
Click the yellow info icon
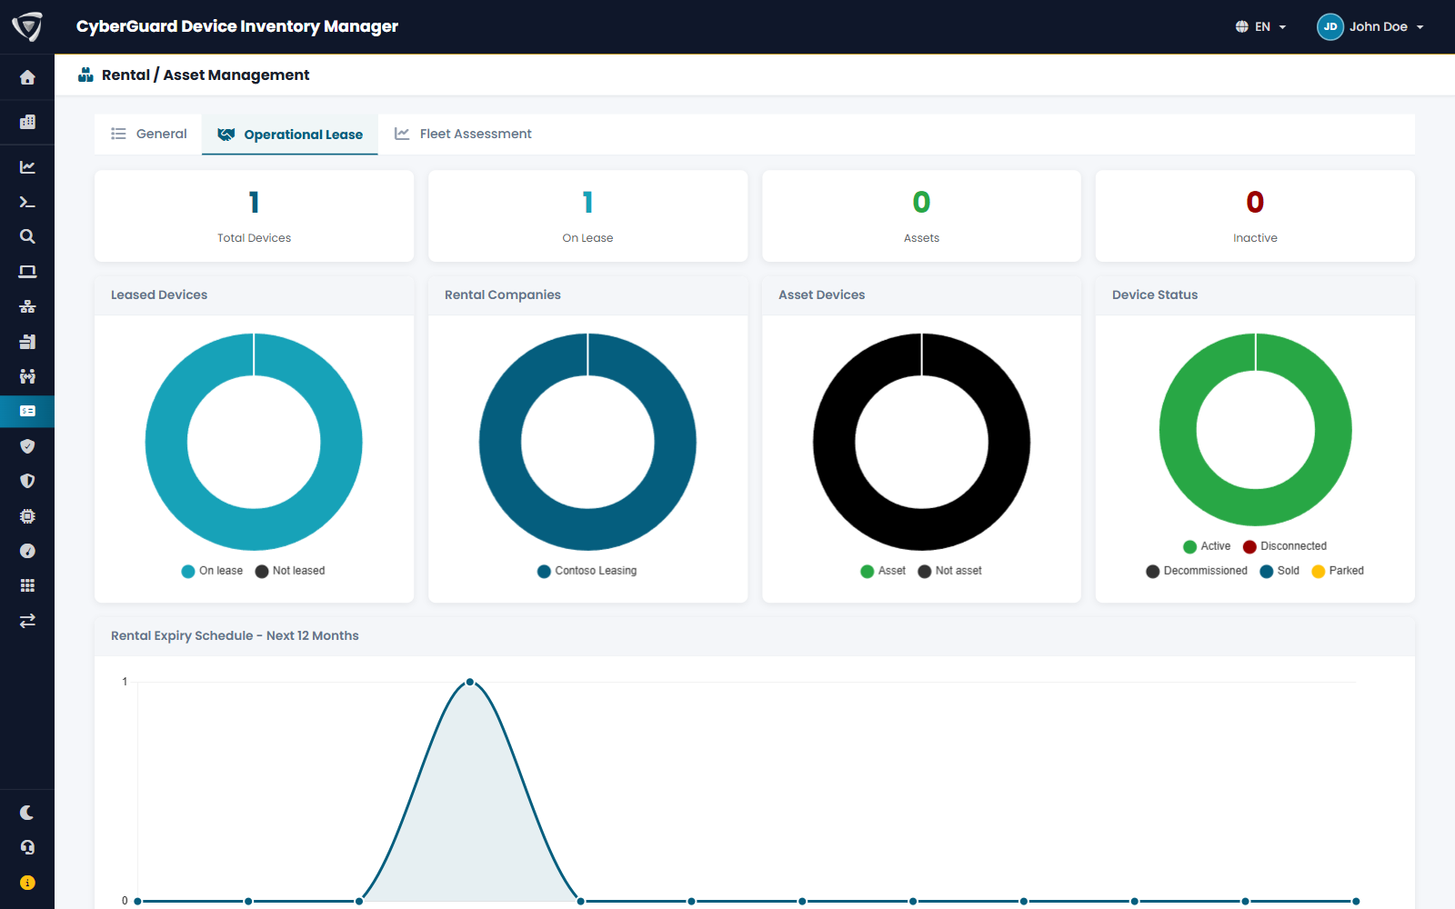[27, 883]
